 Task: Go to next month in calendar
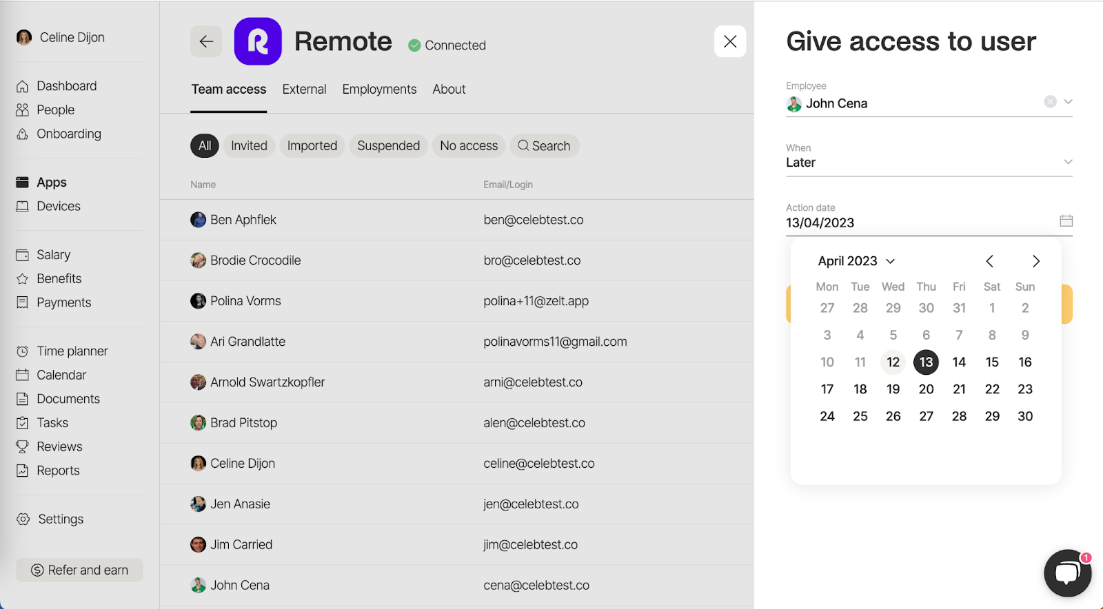click(1035, 261)
